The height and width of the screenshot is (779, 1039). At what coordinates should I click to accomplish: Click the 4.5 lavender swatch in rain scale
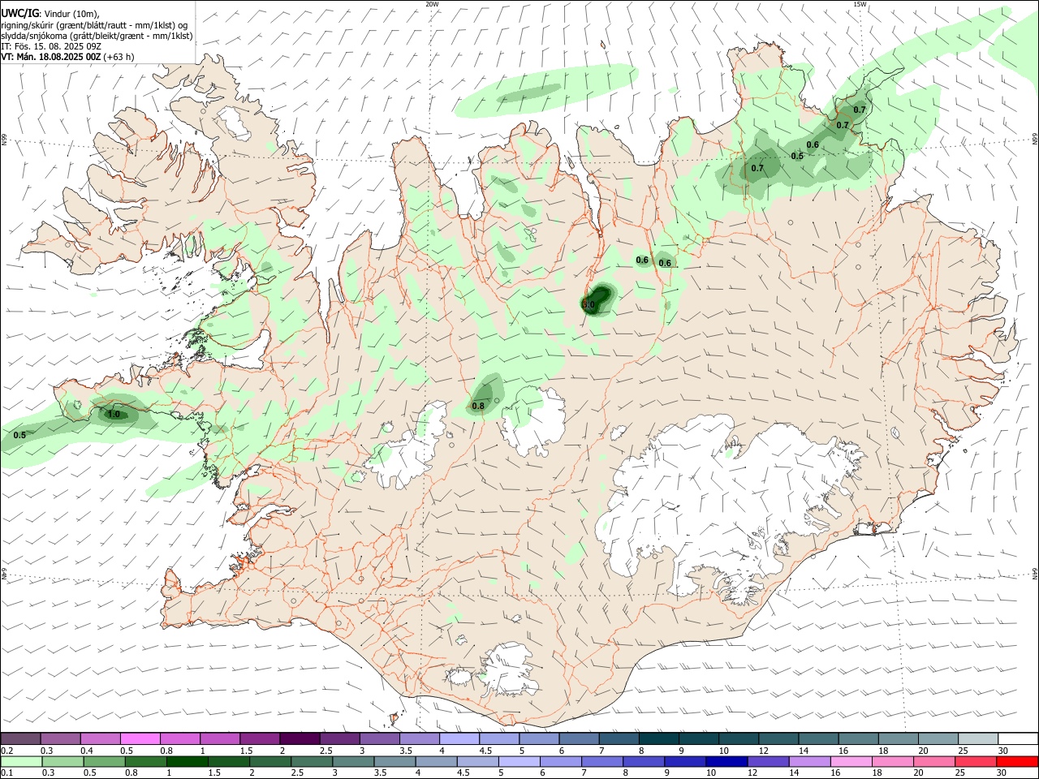coord(477,761)
